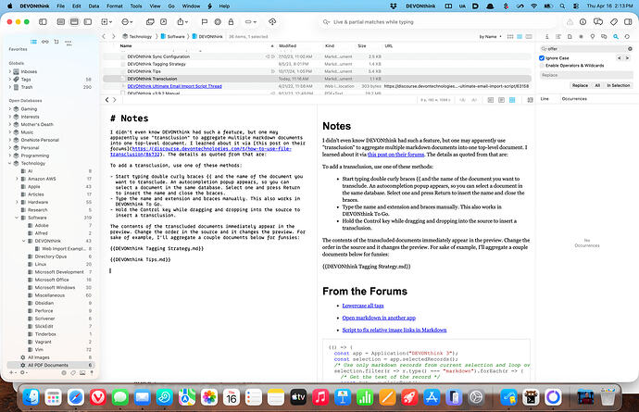Sort by the Modified column header
This screenshot has height=412, width=639.
(x=288, y=46)
